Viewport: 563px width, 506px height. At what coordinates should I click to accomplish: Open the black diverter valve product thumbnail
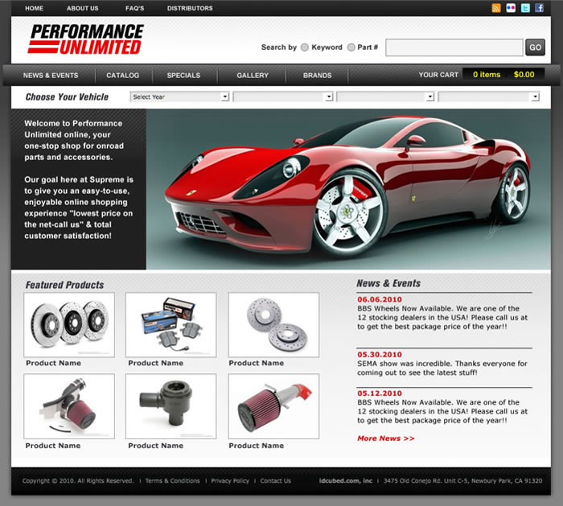(171, 406)
